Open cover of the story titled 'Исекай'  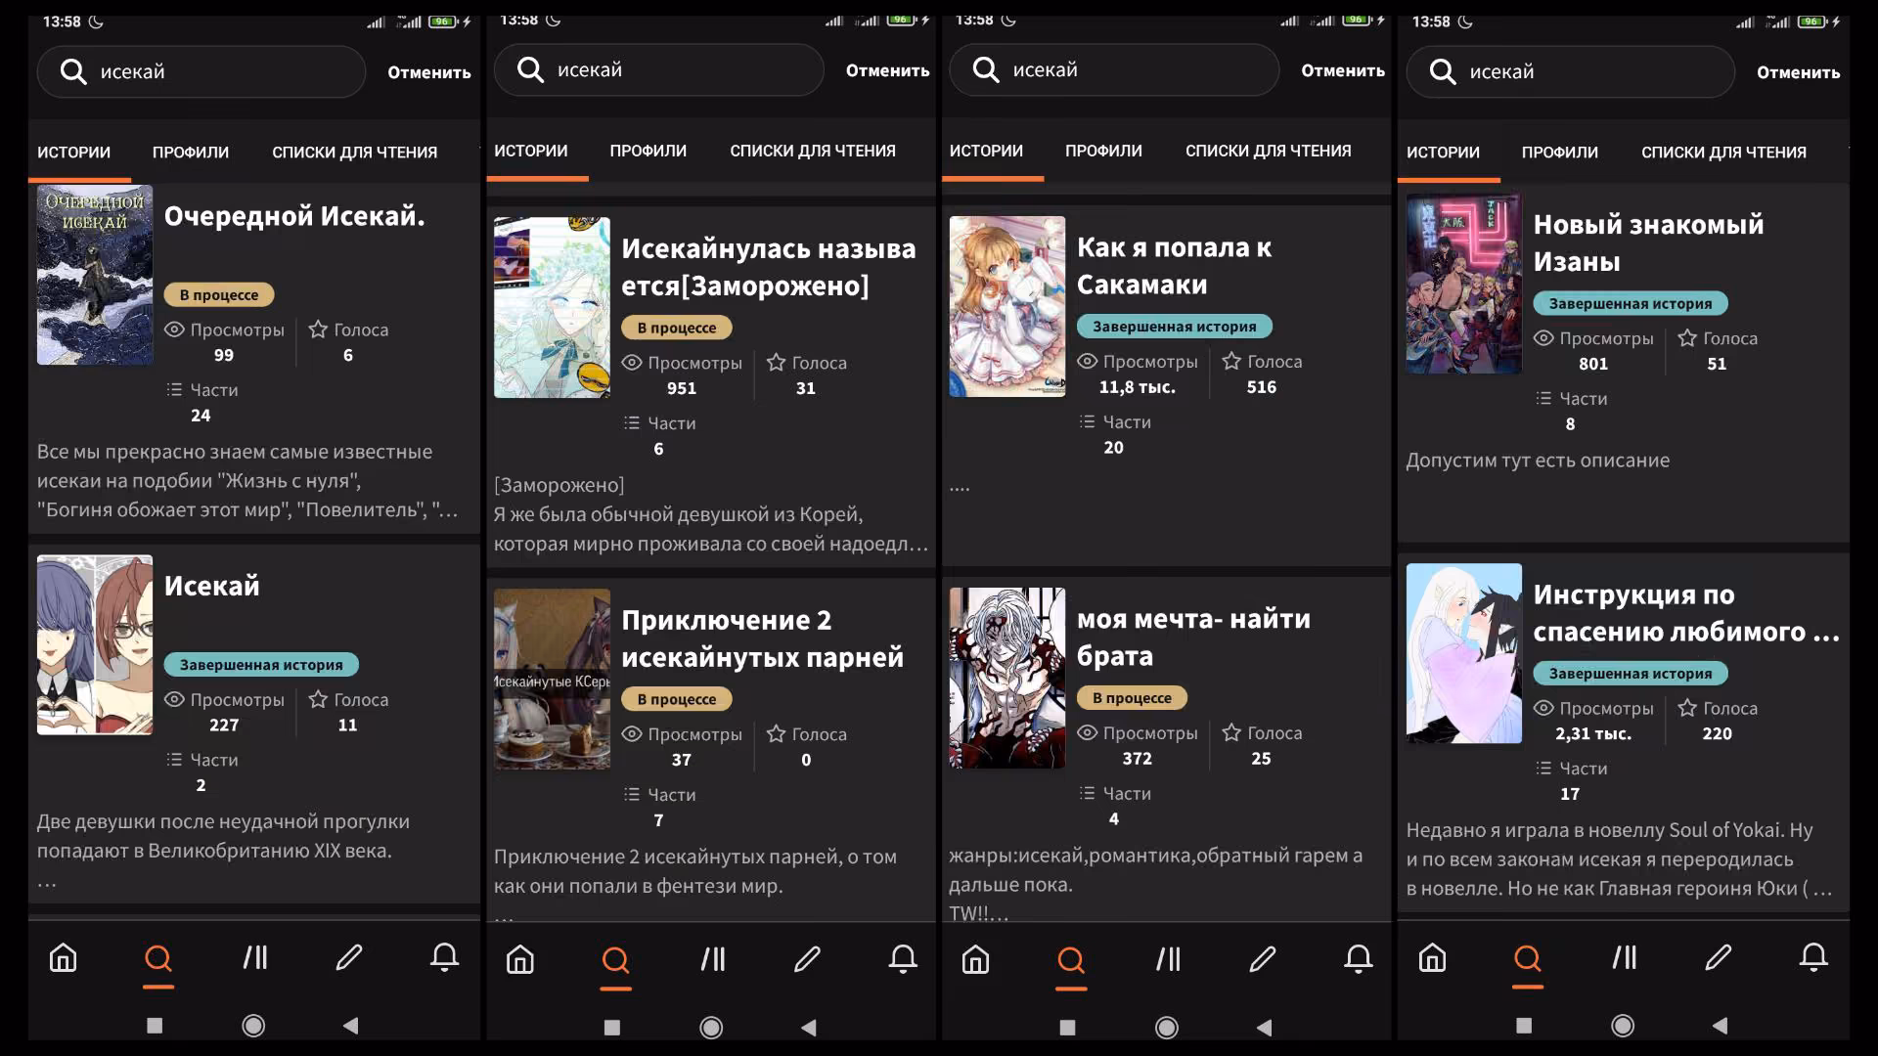95,645
